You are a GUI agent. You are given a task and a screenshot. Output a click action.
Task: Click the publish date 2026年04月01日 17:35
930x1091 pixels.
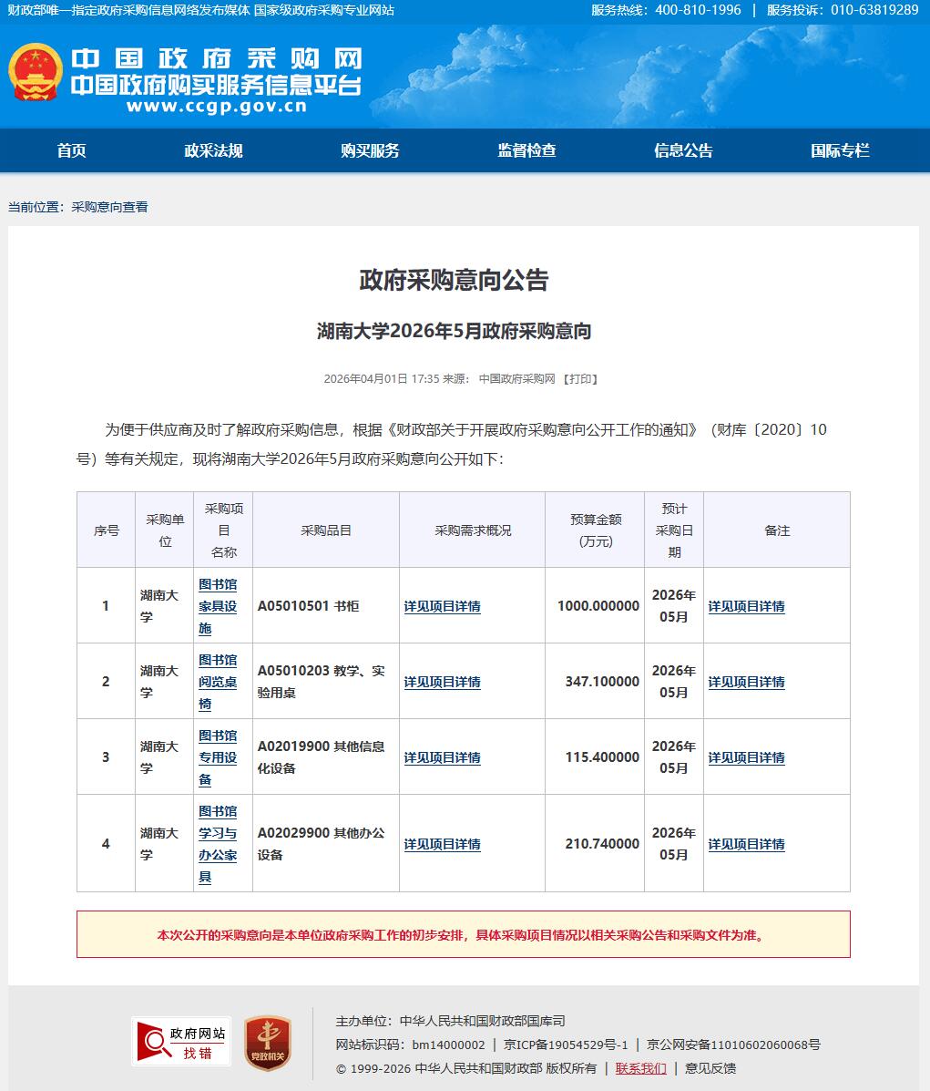pos(381,379)
